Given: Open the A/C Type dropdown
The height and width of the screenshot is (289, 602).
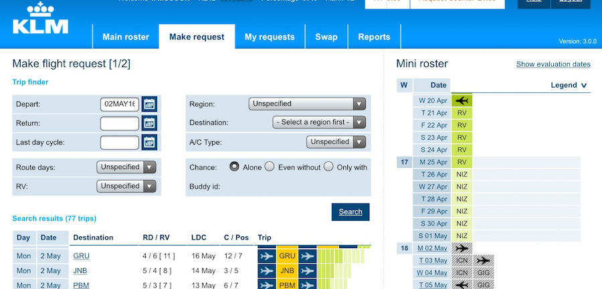Looking at the screenshot, I should (x=336, y=142).
